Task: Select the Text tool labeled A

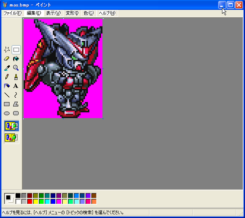Action: (16, 86)
